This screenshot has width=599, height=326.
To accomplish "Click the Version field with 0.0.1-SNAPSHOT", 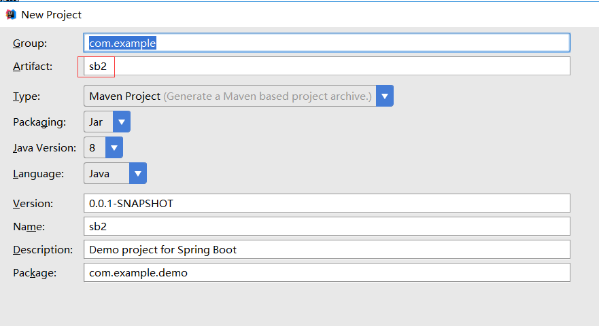I will click(327, 203).
